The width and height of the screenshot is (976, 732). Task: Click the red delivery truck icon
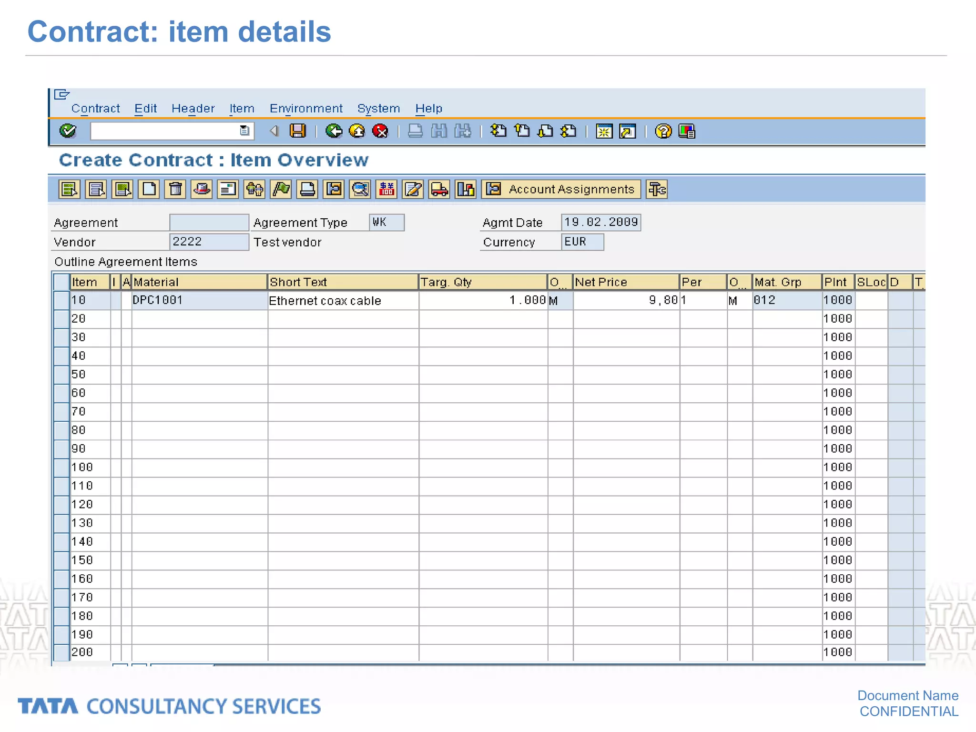tap(439, 189)
